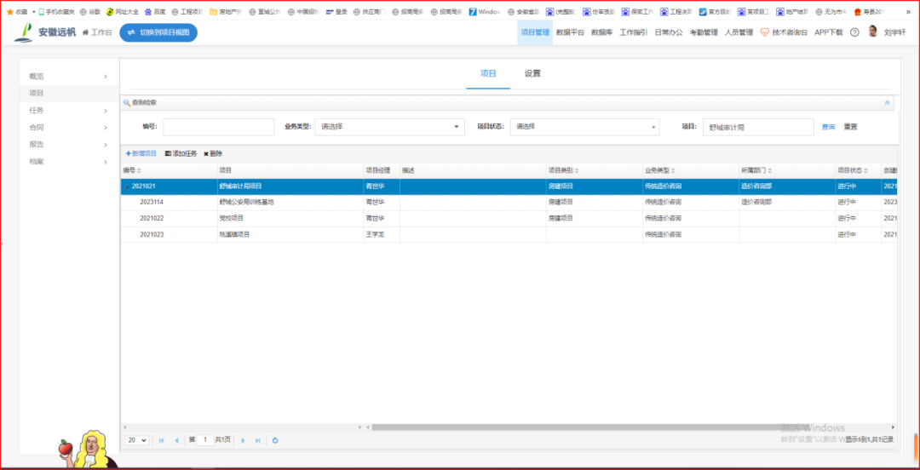The width and height of the screenshot is (920, 470).
Task: Jump to the last page icon
Action: click(257, 440)
